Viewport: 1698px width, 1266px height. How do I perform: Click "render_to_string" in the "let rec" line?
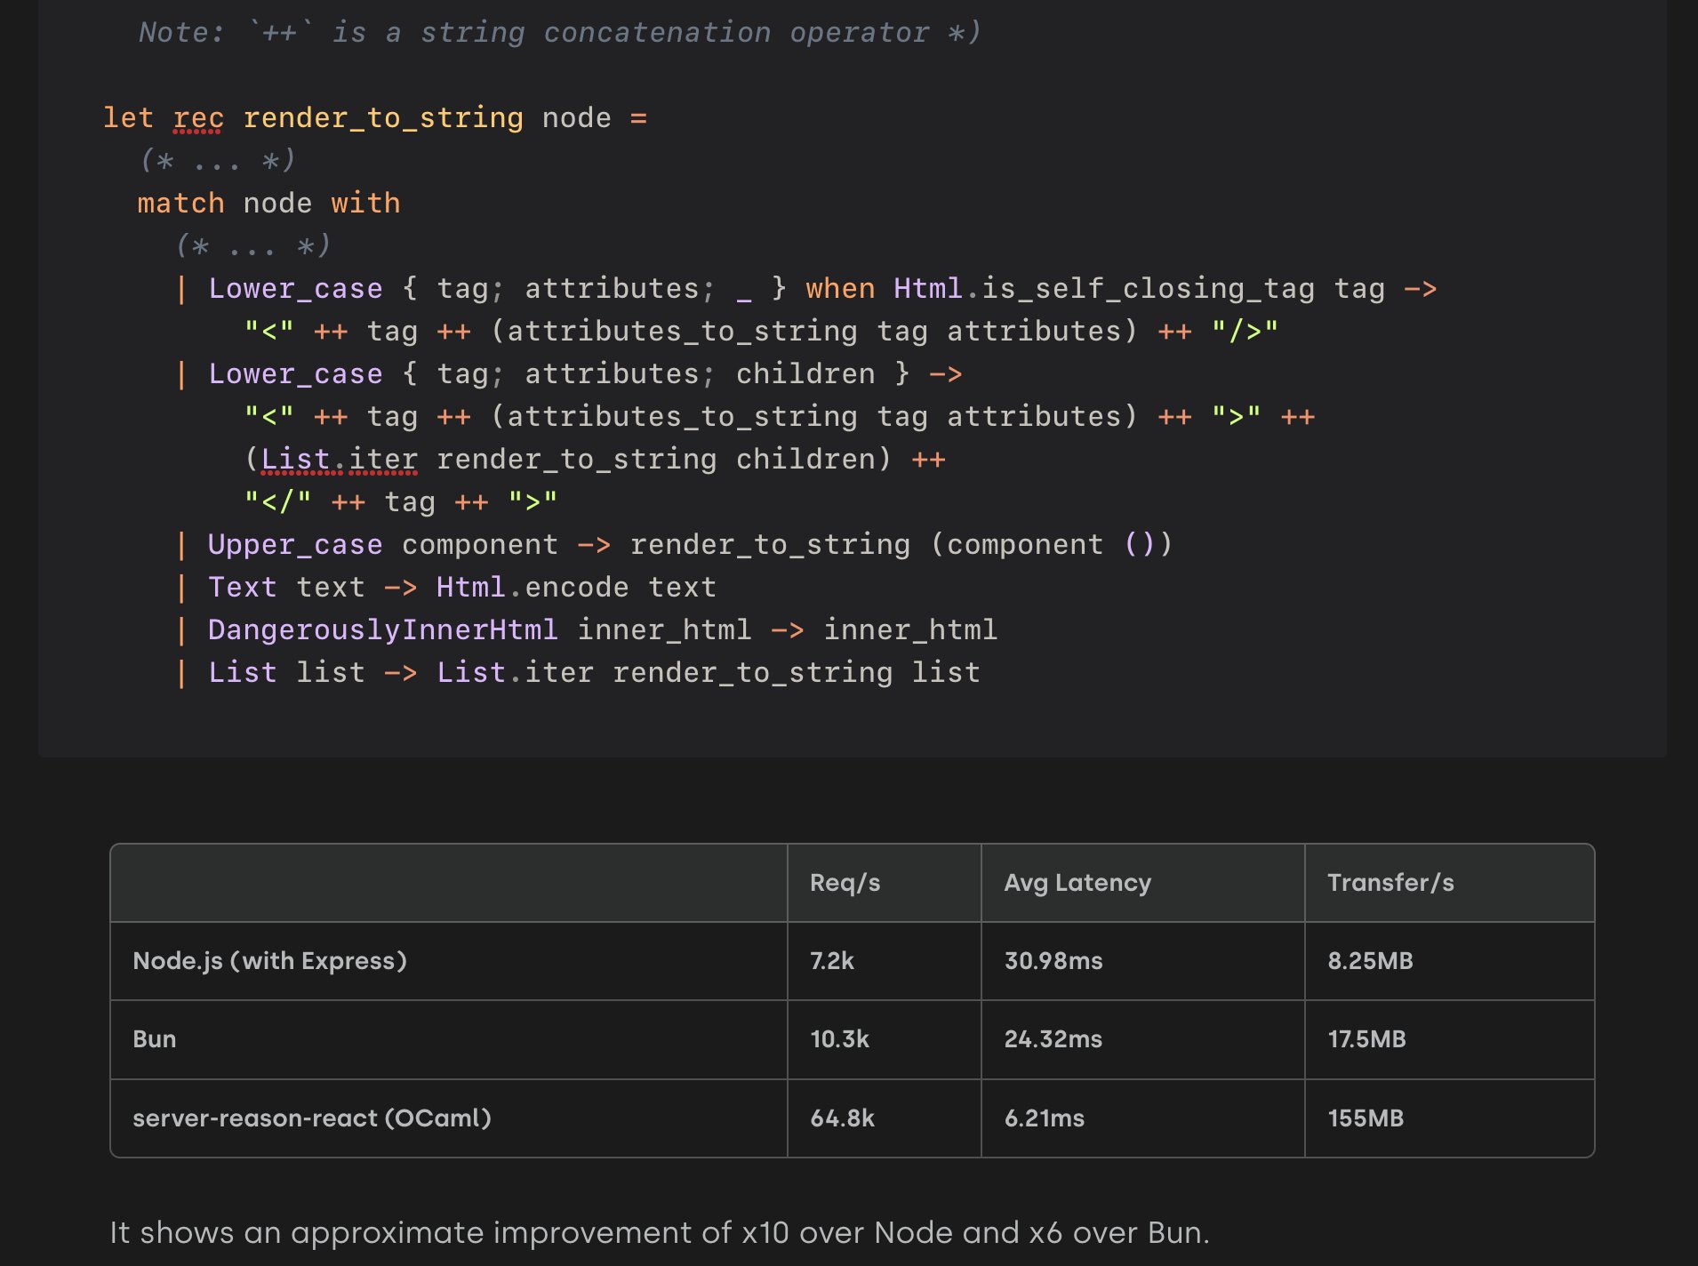click(383, 117)
